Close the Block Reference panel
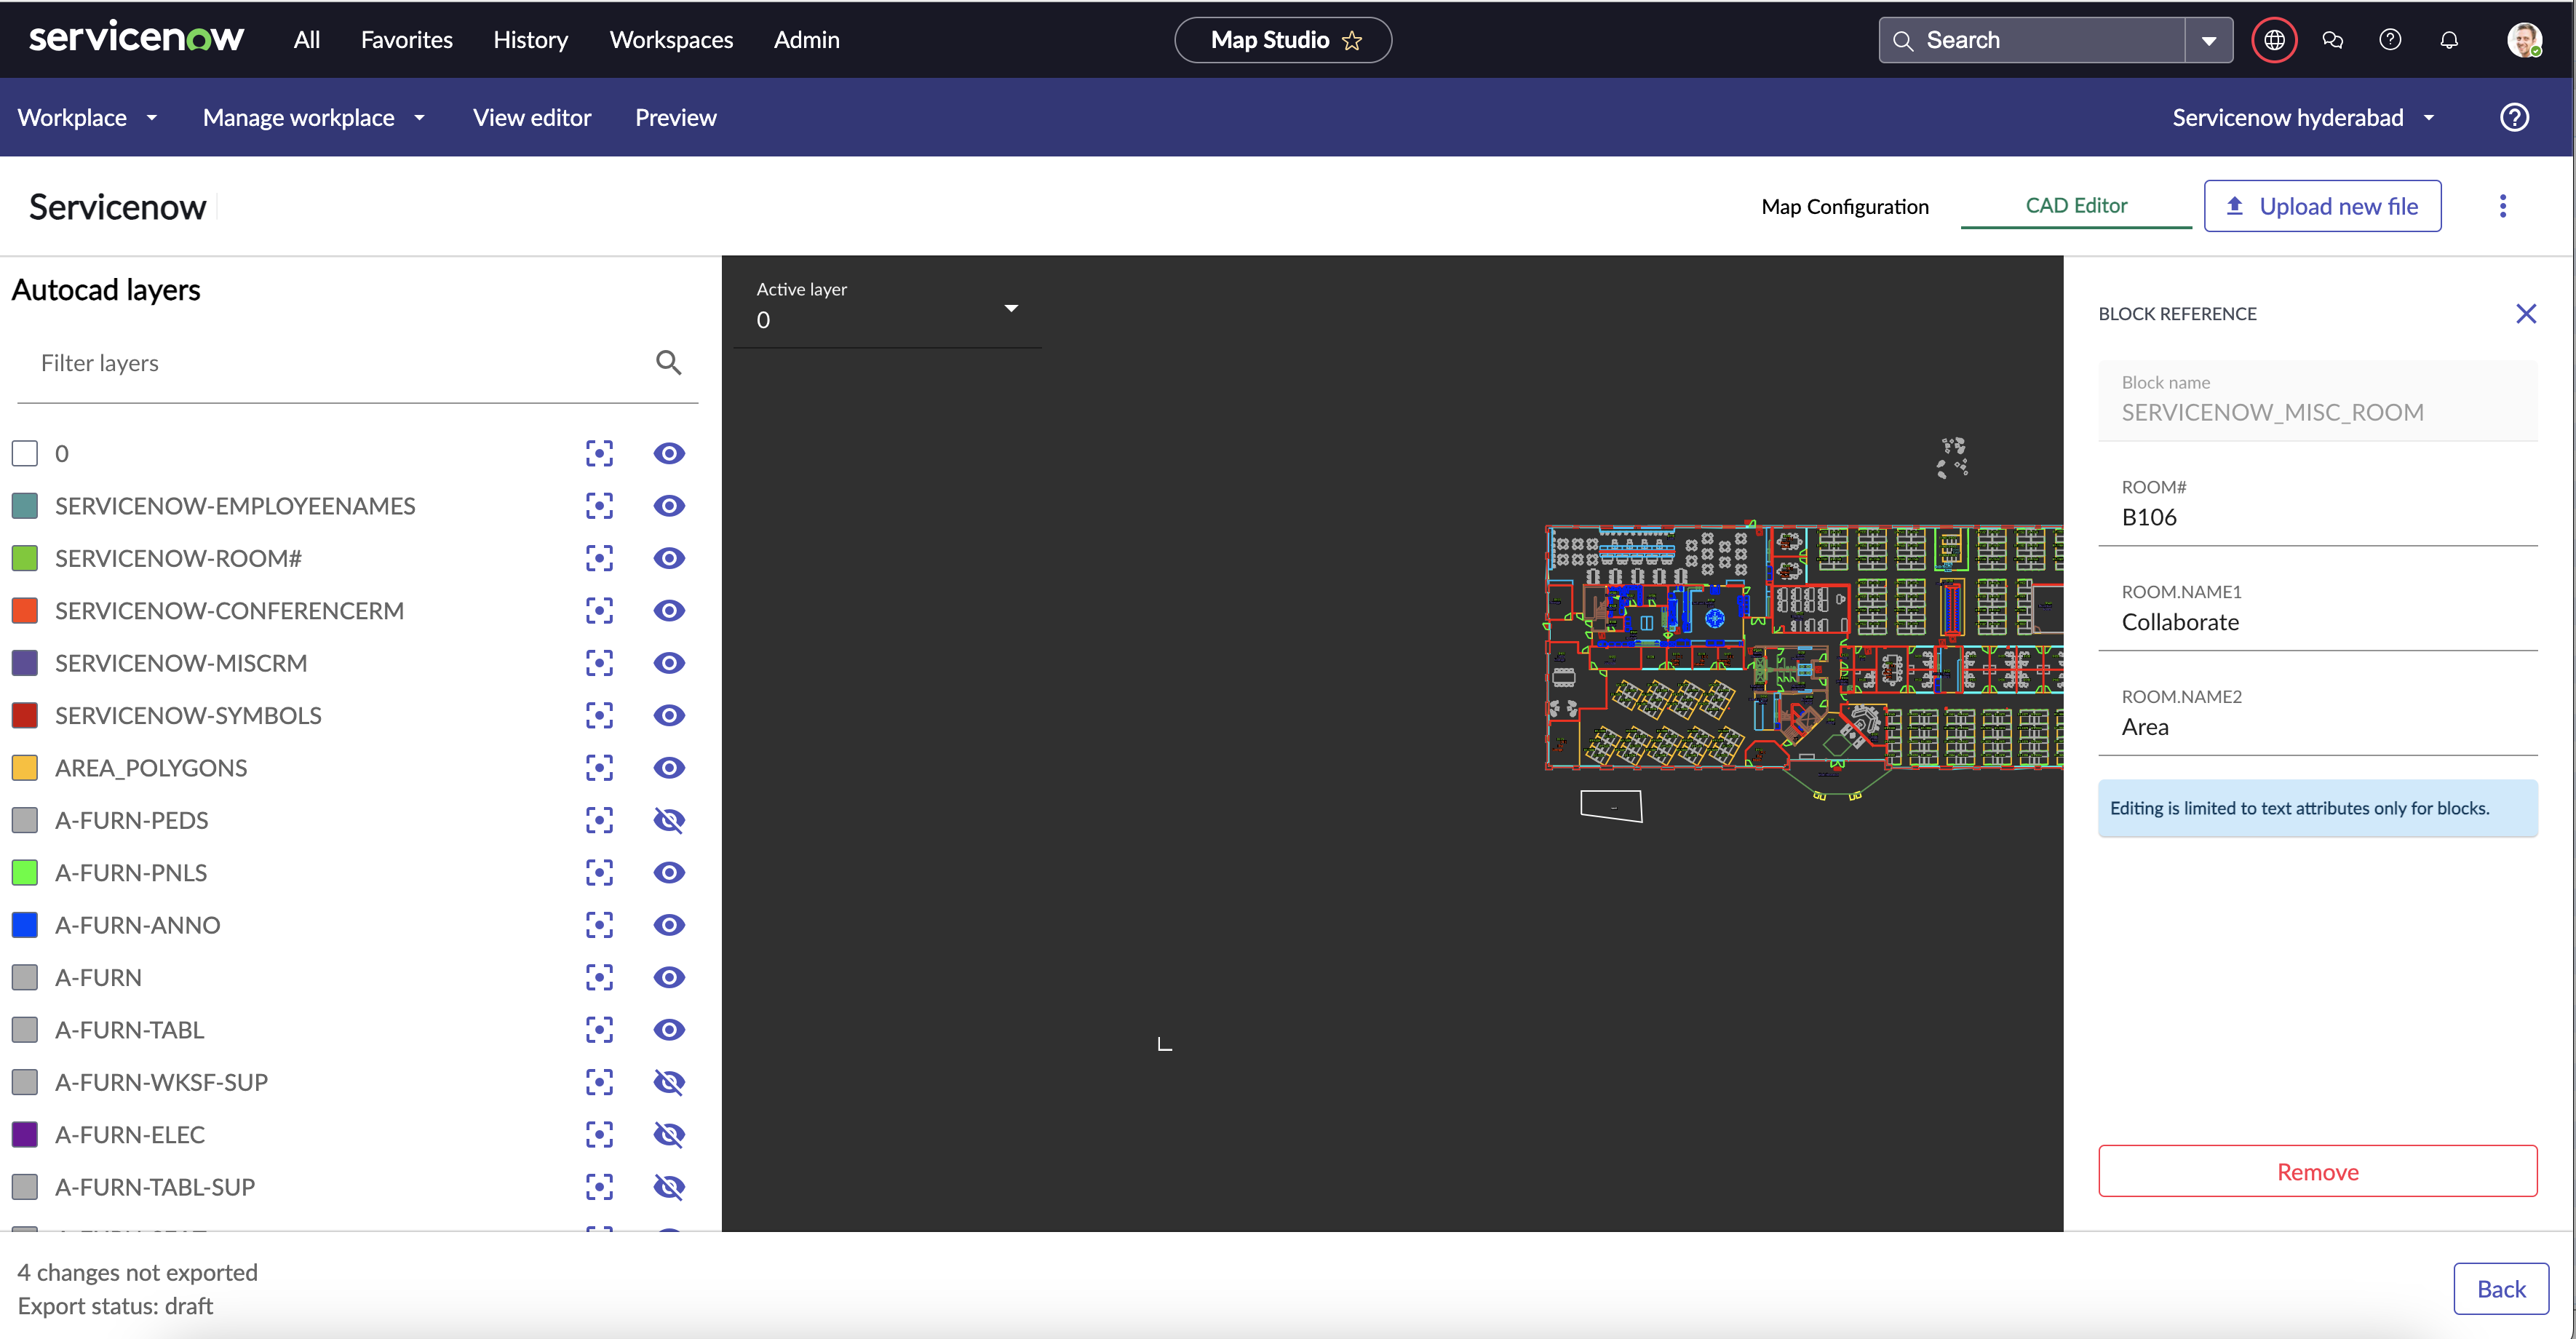This screenshot has height=1339, width=2576. [2526, 314]
